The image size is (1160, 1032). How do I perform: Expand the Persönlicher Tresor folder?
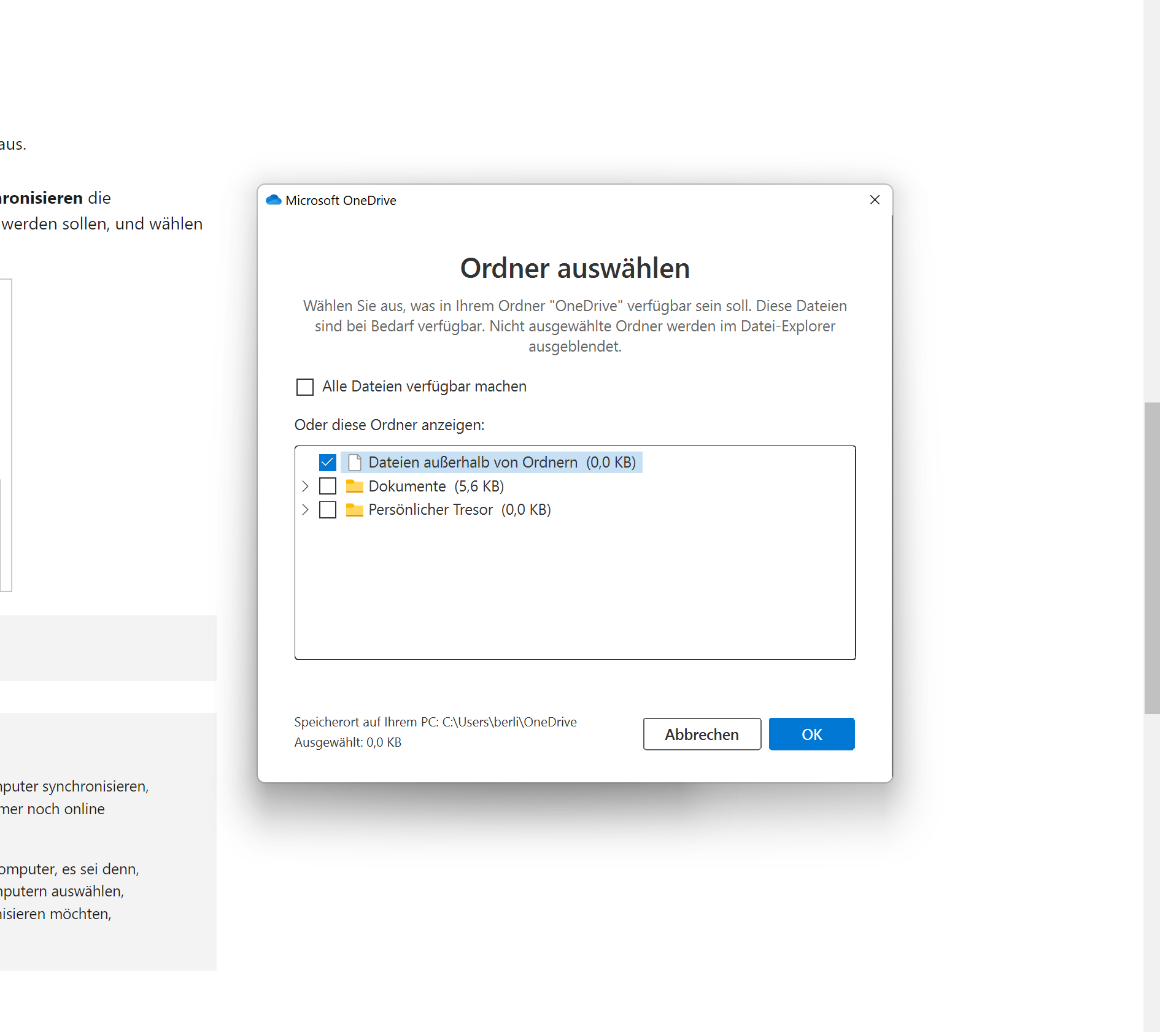click(305, 509)
